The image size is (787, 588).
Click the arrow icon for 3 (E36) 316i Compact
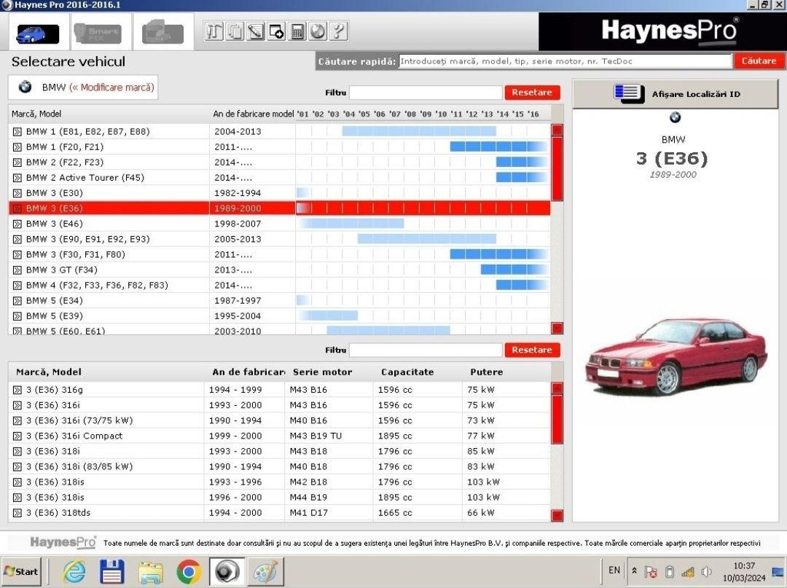[x=17, y=436]
